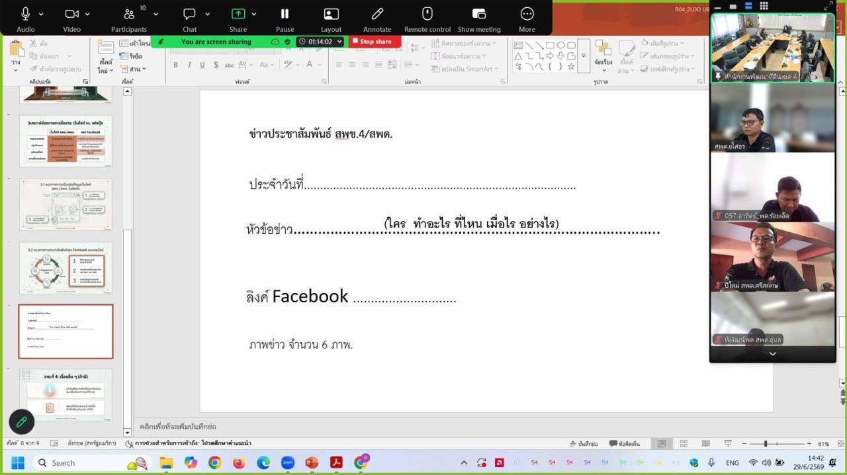The image size is (847, 475).
Task: Expand Video options arrow in Zoom
Action: tap(87, 14)
